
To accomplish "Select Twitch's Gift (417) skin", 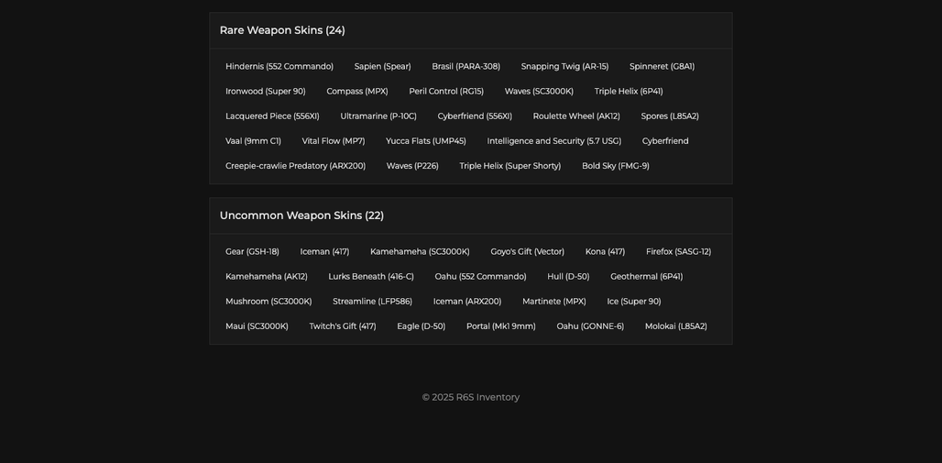I will point(343,326).
